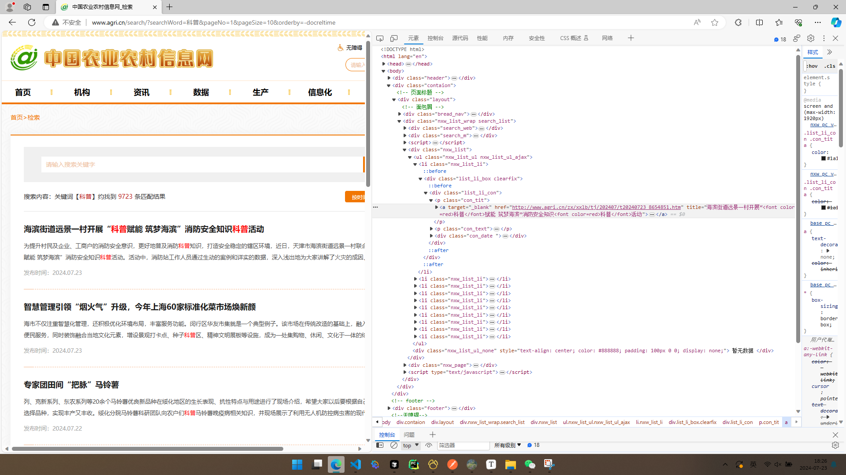Open File Explorer folder from taskbar
Image resolution: width=846 pixels, height=475 pixels.
tap(510, 464)
